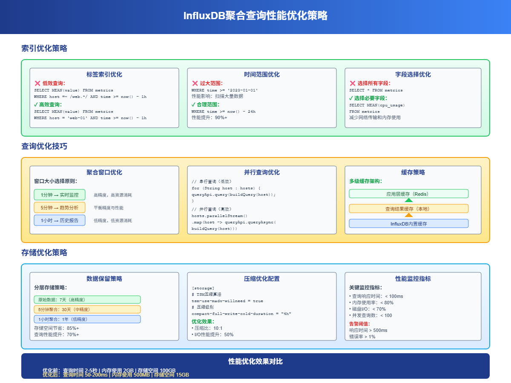
Task: Expand the InfluxDB内置缓存 layer
Action: tap(408, 223)
